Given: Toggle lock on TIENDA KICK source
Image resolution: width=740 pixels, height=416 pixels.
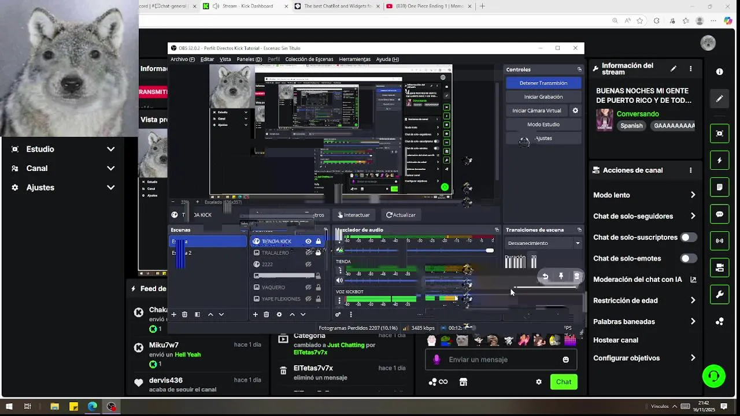Looking at the screenshot, I should coord(318,242).
